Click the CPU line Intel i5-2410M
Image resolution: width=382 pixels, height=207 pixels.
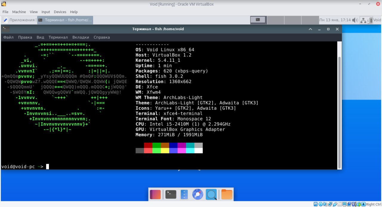coord(183,124)
